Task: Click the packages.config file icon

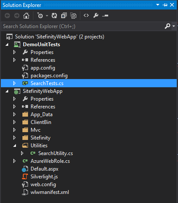Action: click(x=25, y=76)
